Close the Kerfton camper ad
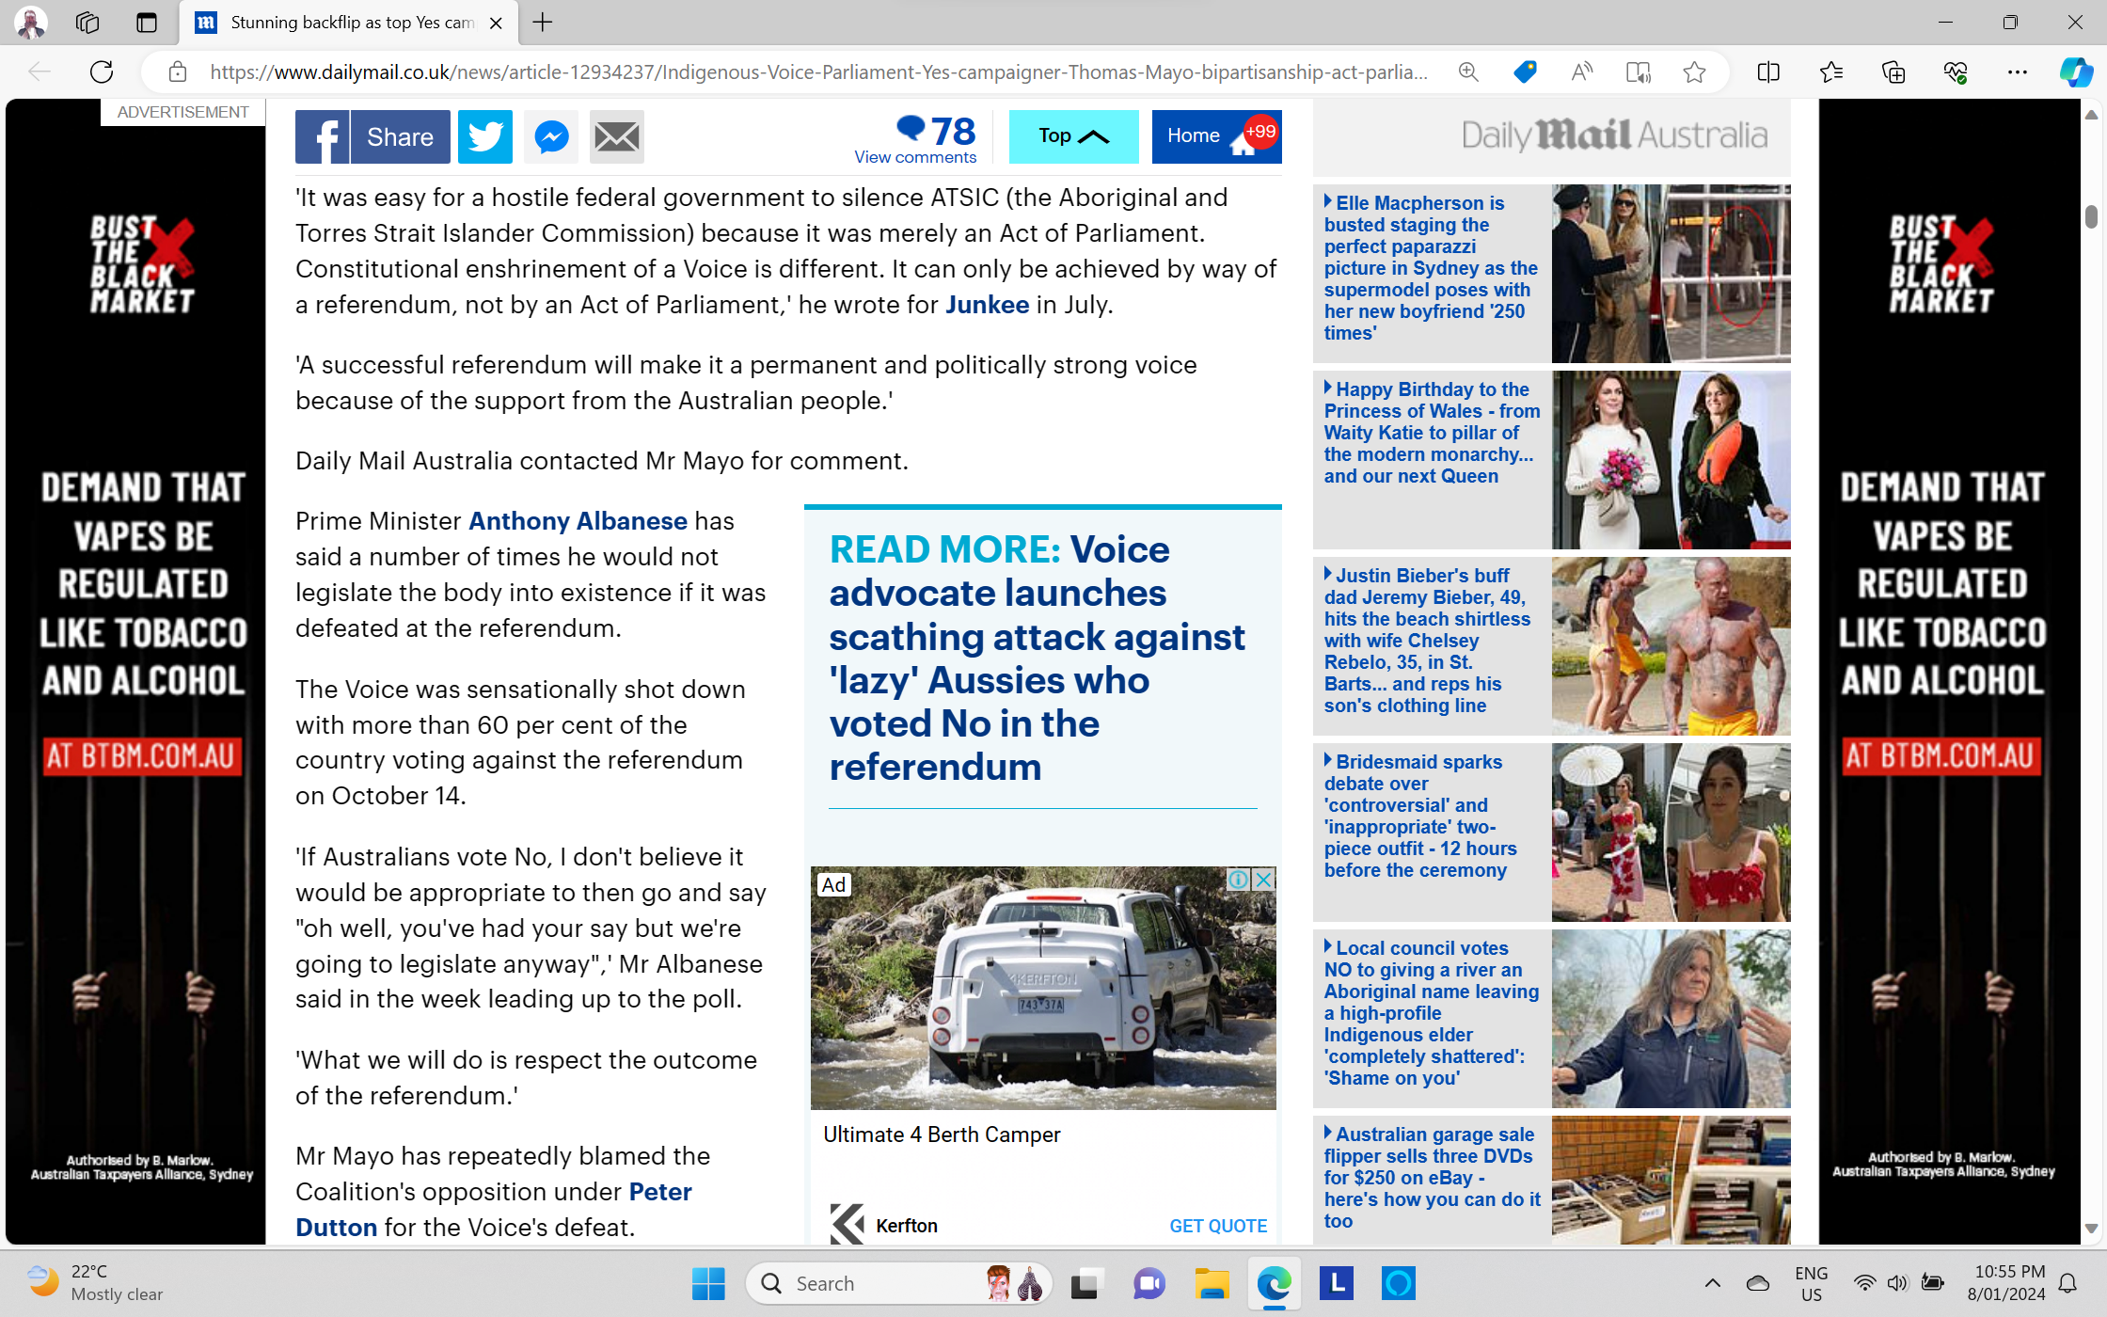 [1264, 880]
